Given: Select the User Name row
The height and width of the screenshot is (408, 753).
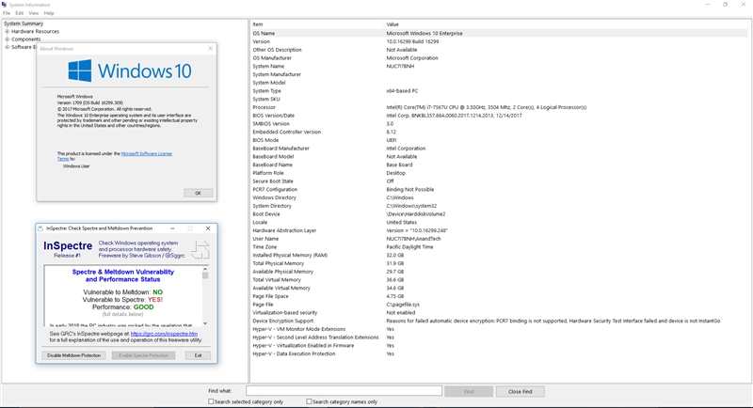Looking at the screenshot, I should click(500, 238).
